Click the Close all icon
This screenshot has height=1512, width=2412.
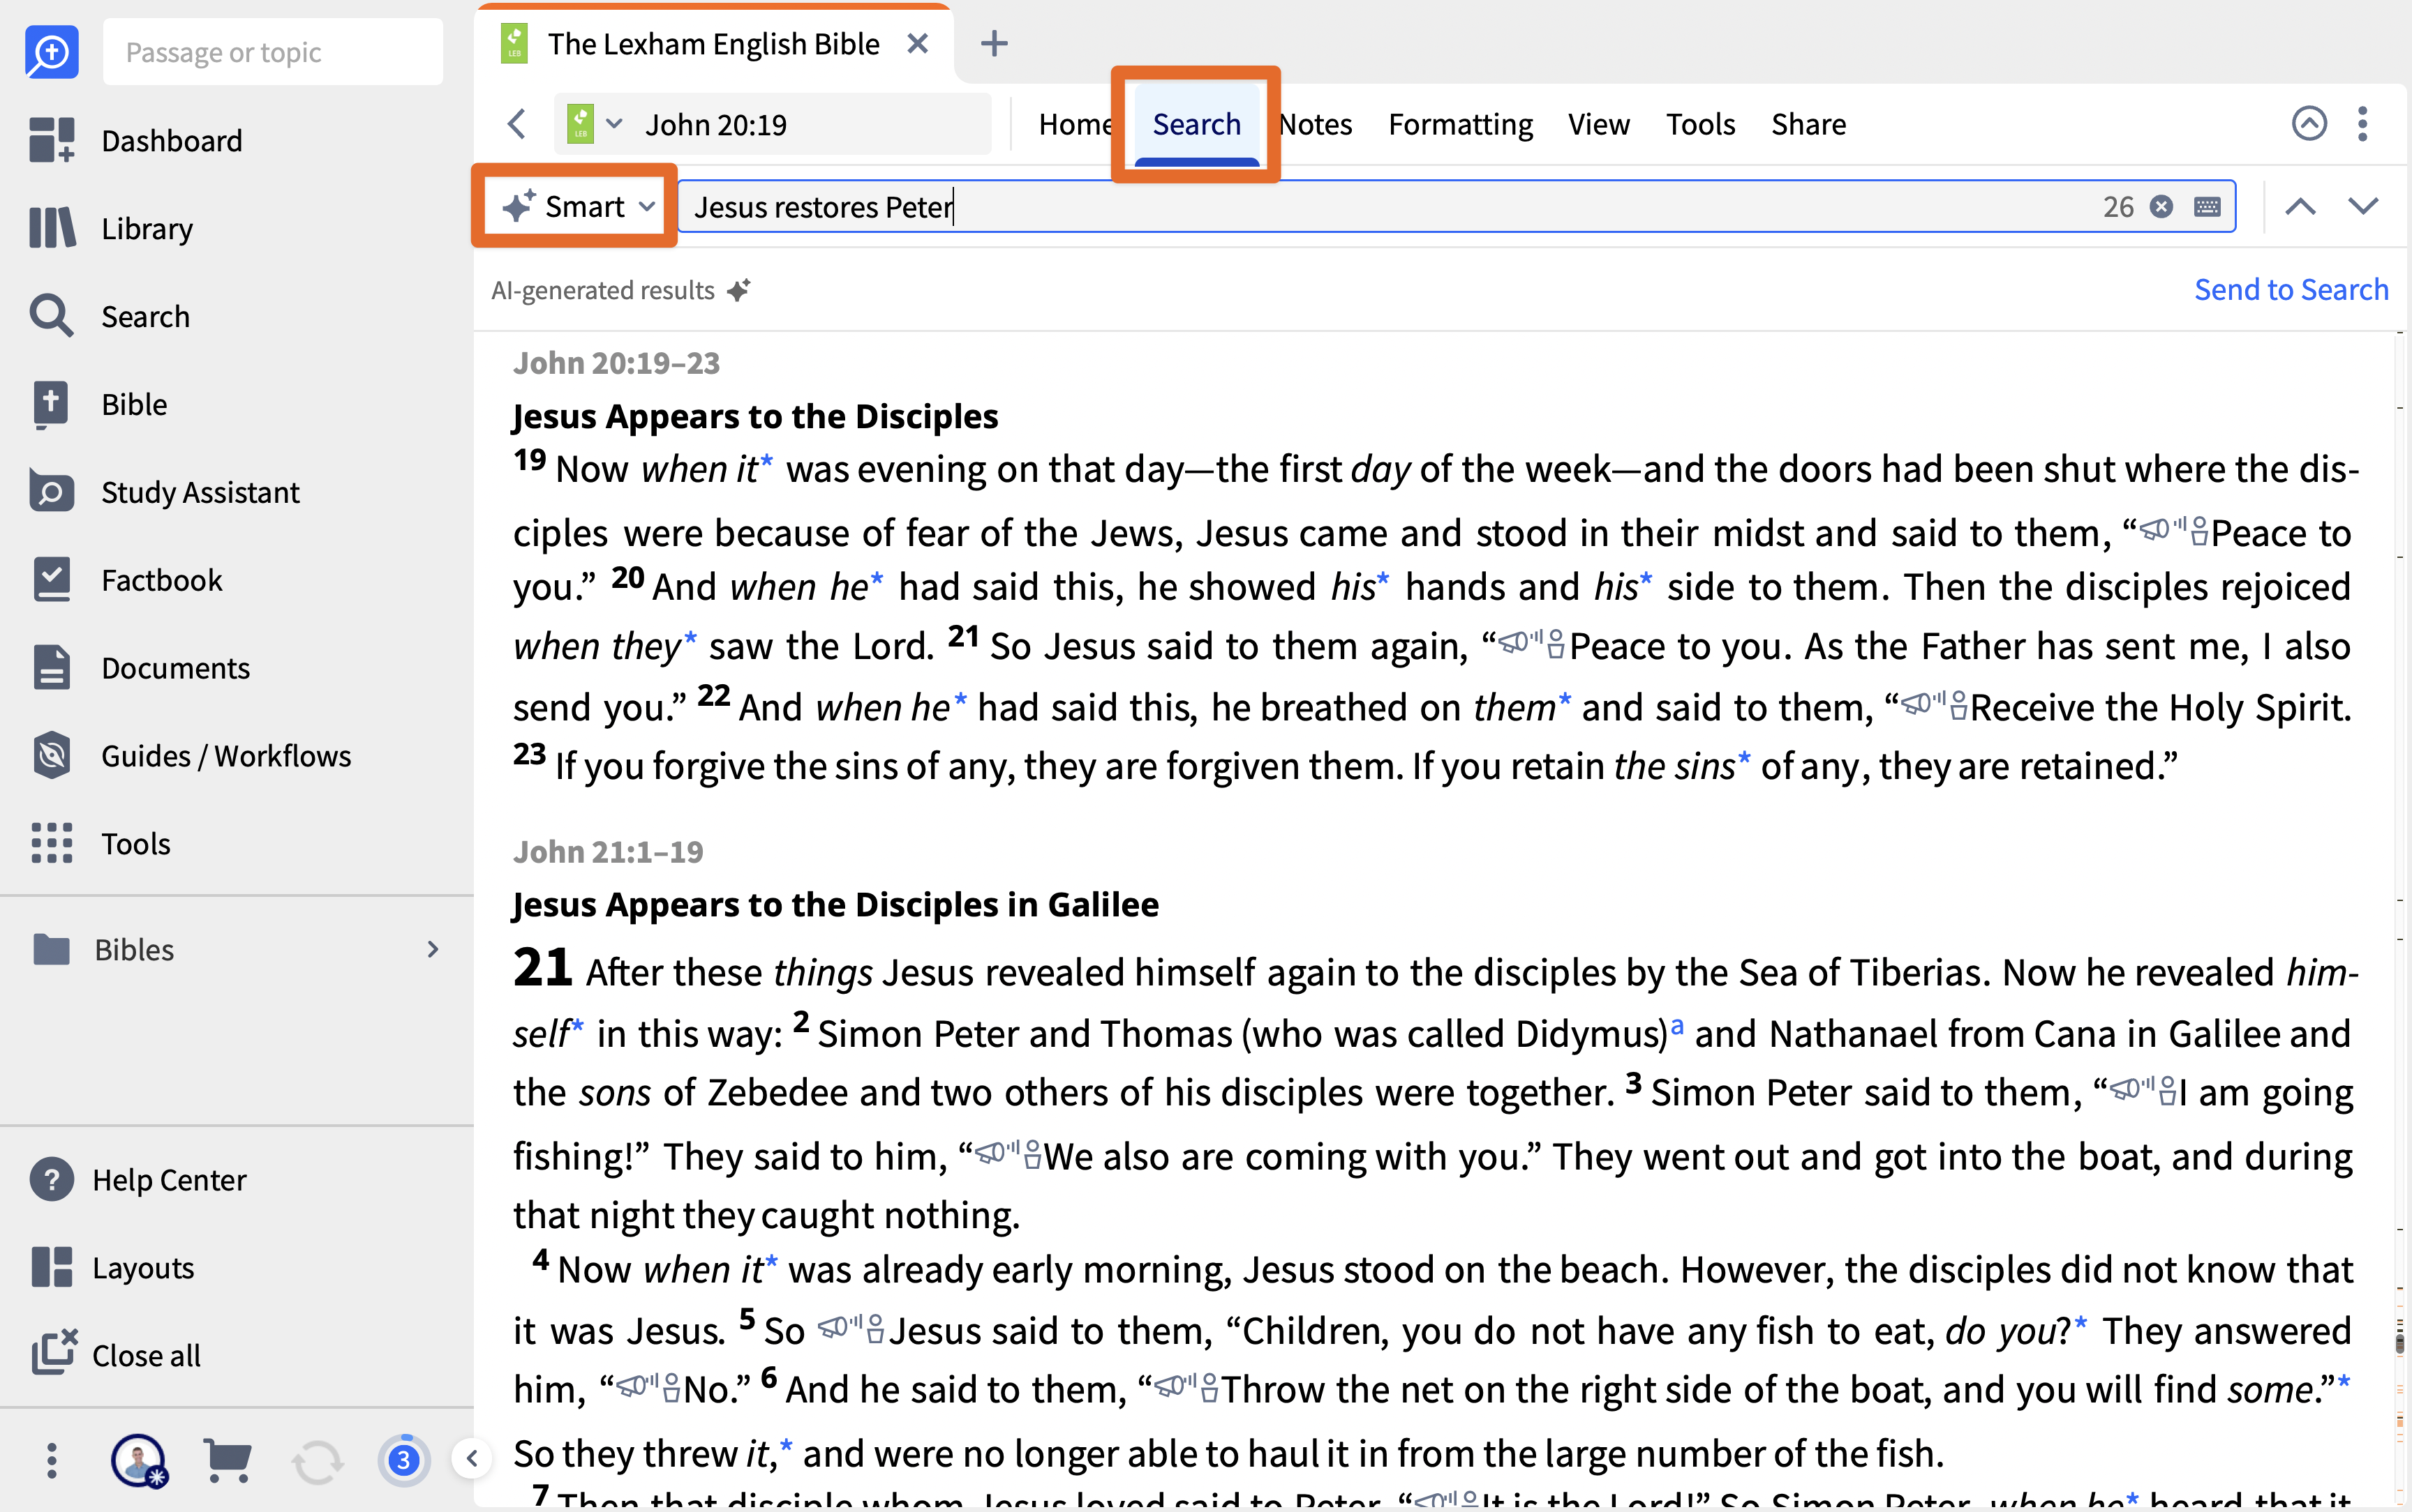(x=53, y=1354)
